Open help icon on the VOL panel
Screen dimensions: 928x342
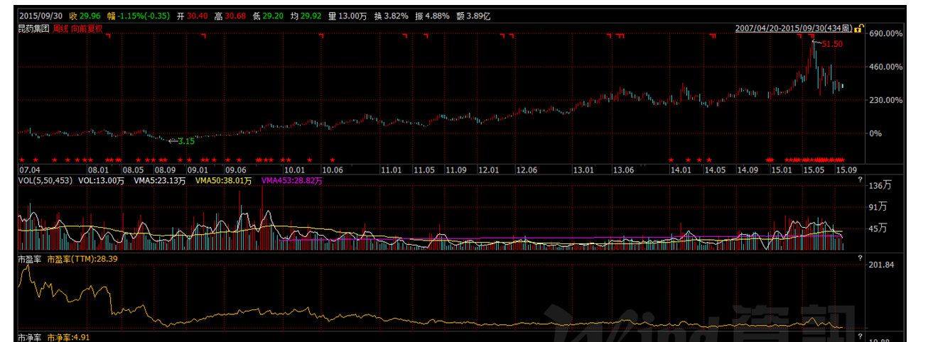click(x=859, y=180)
